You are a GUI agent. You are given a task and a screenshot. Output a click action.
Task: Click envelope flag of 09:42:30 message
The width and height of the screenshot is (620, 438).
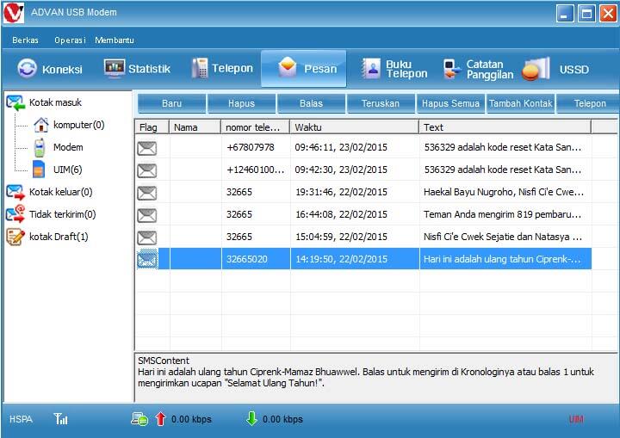tap(147, 170)
